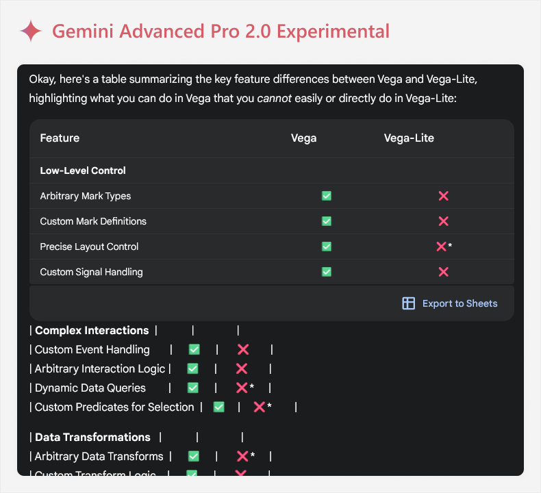Image resolution: width=541 pixels, height=493 pixels.
Task: Click the red X beside Custom Predicates for Selection
Action: point(259,407)
